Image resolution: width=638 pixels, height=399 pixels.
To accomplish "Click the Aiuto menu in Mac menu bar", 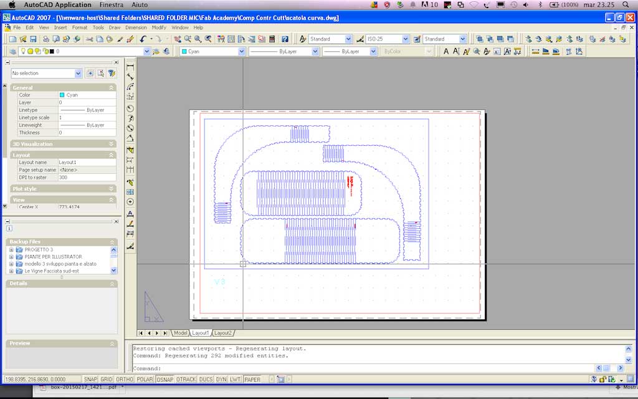I will (139, 5).
